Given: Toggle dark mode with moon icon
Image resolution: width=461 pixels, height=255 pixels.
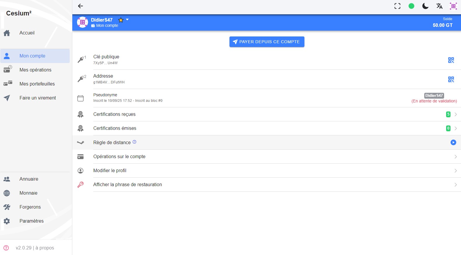Looking at the screenshot, I should (x=425, y=6).
